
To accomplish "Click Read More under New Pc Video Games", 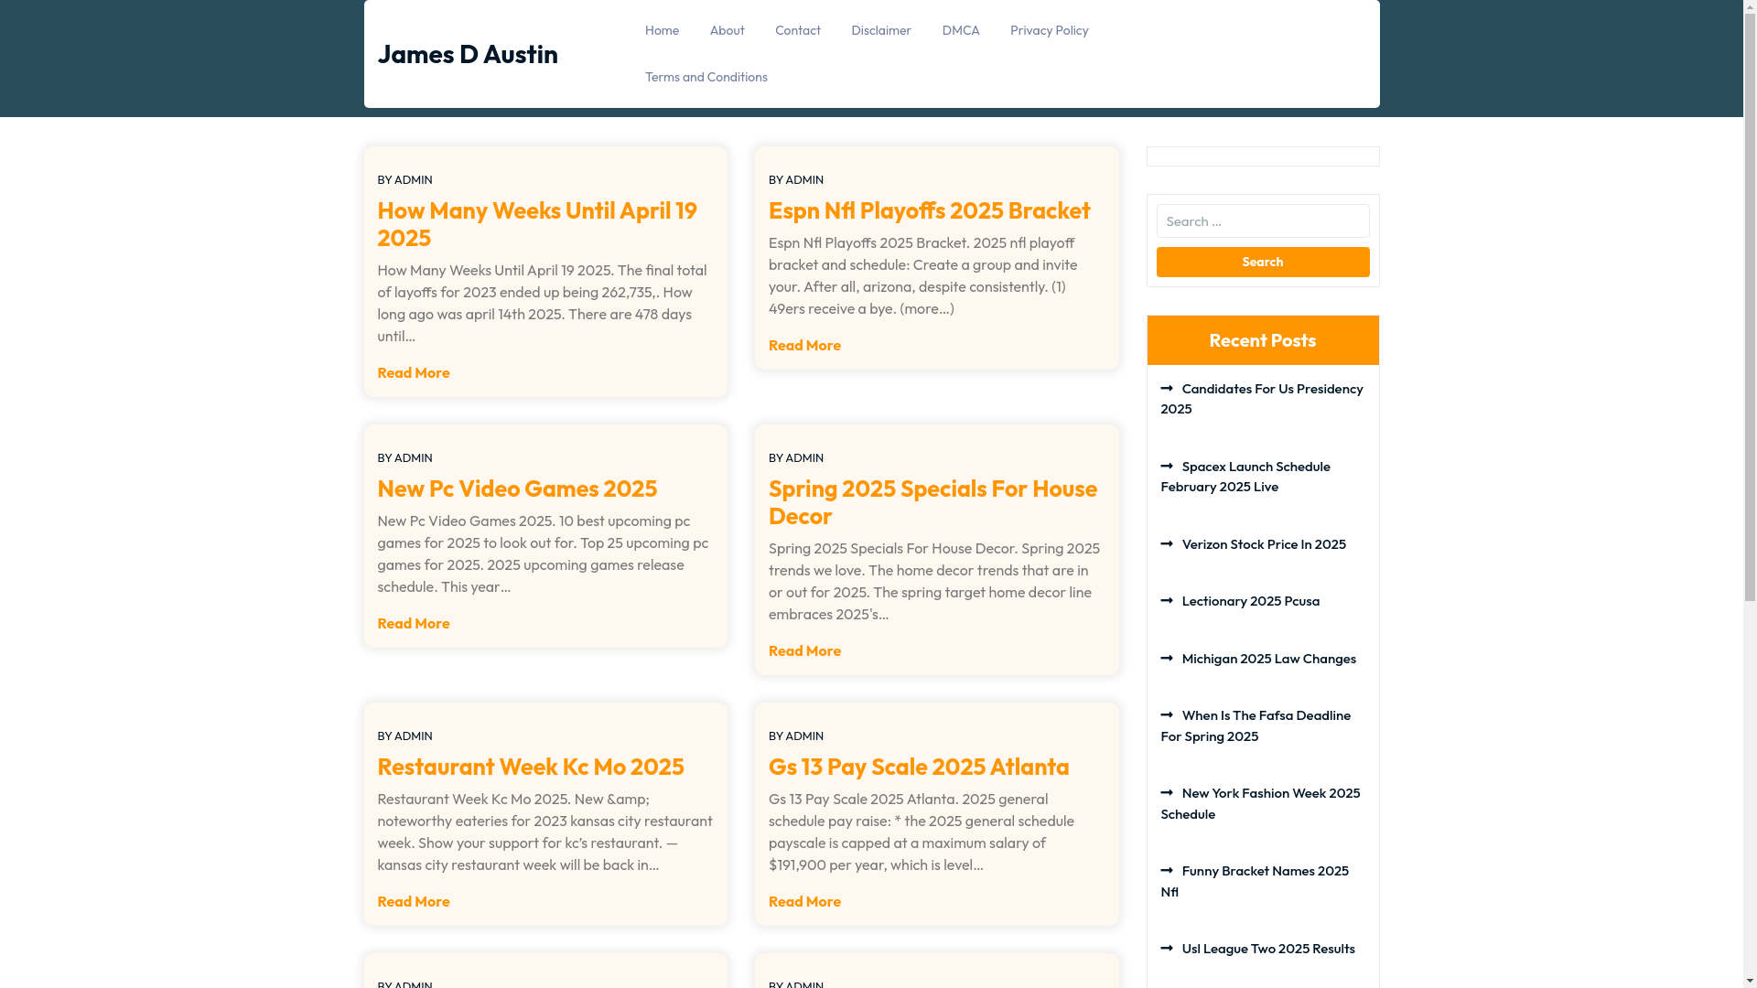I will tap(414, 623).
